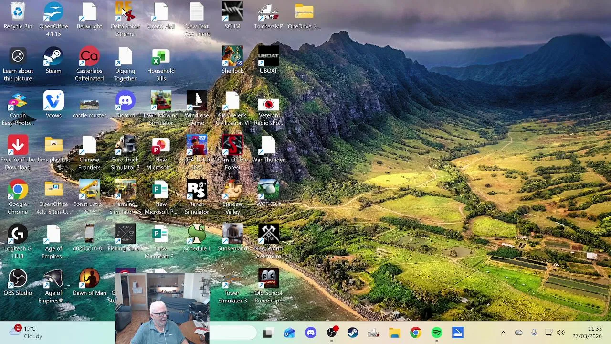Launch Google Chrome from the desktop
611x344 pixels.
coord(18,197)
